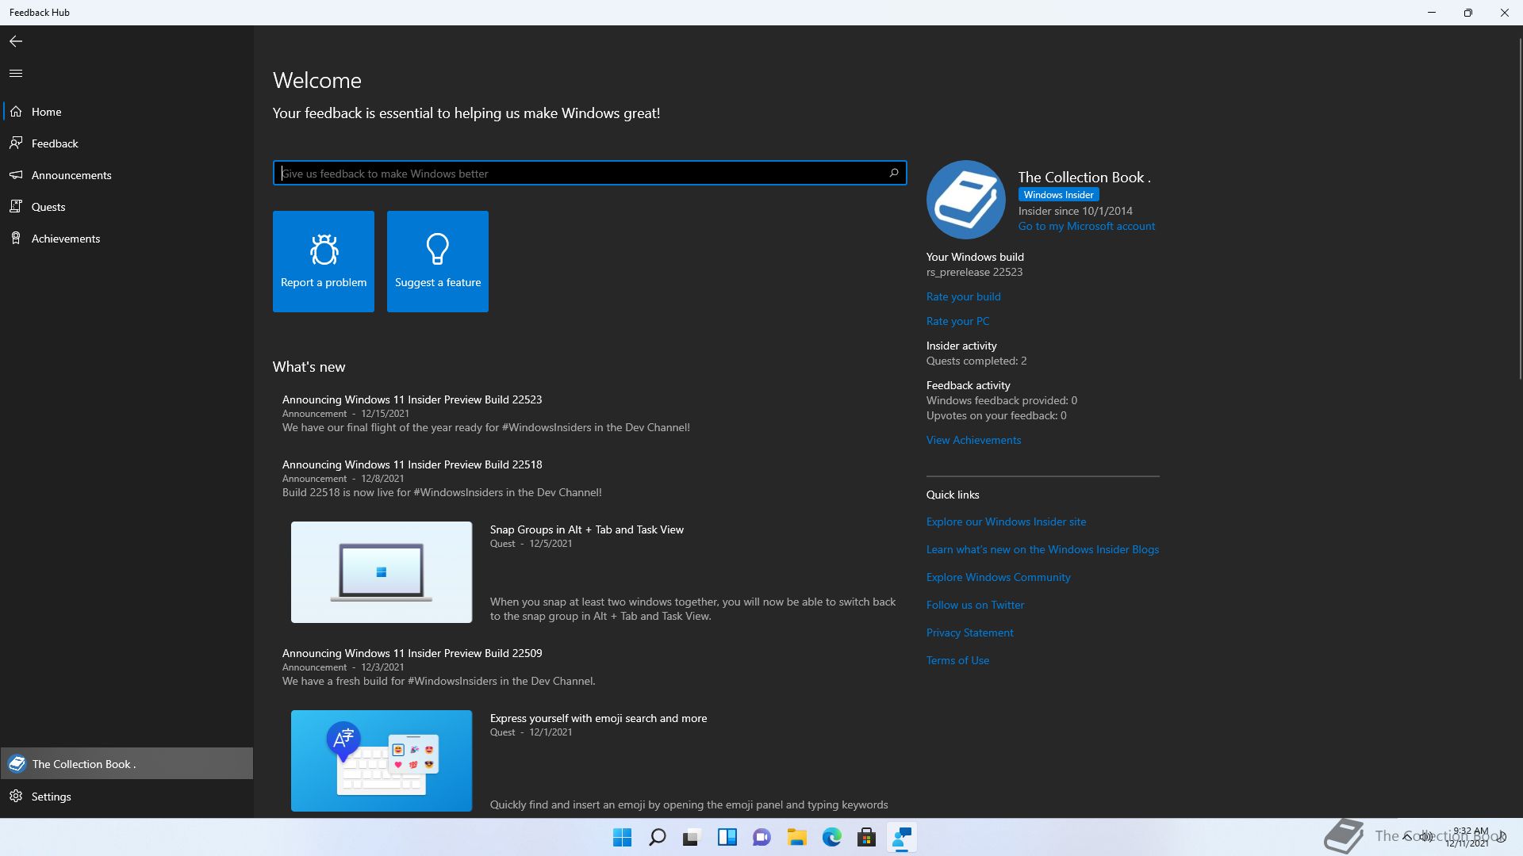Open Explore Windows Community link
Viewport: 1523px width, 856px height.
click(x=999, y=577)
